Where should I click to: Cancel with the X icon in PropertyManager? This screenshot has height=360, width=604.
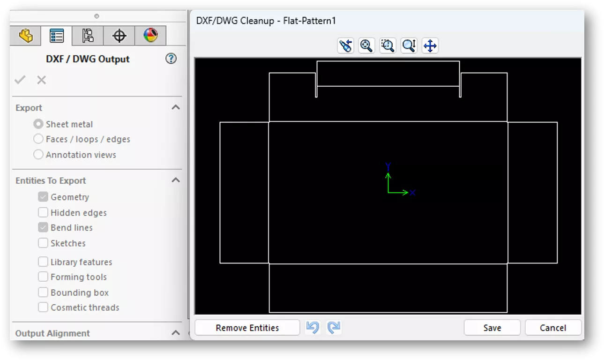click(x=42, y=80)
